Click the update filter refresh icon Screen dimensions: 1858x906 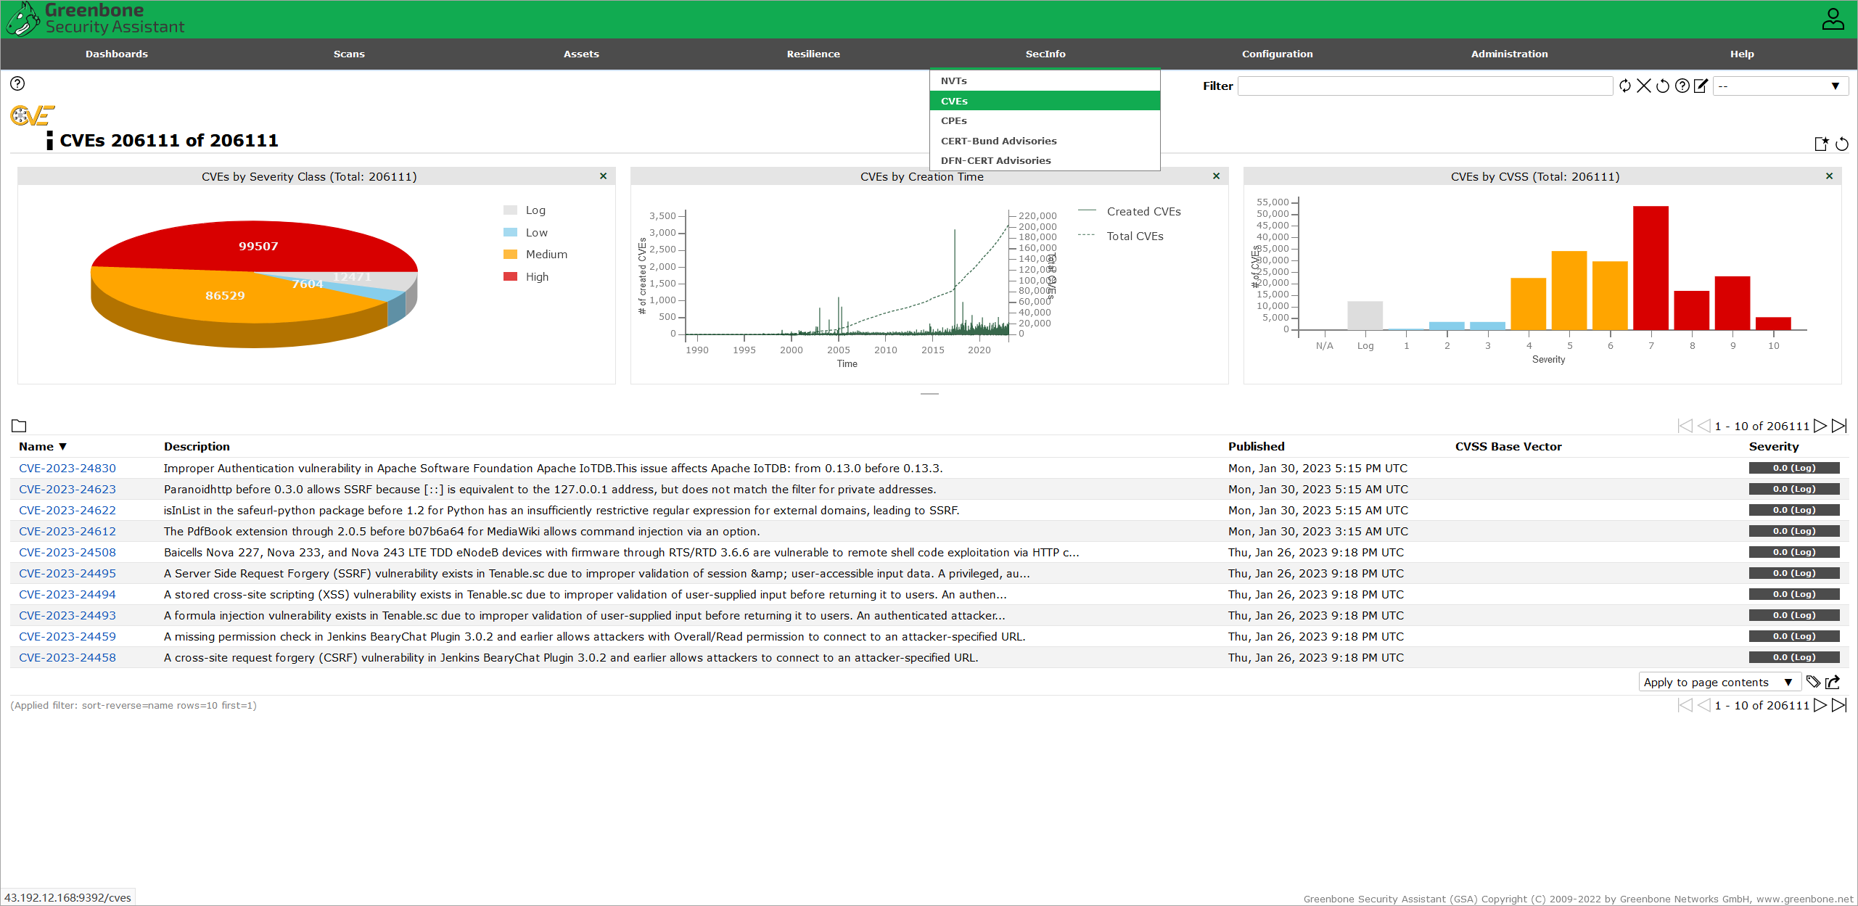coord(1625,86)
